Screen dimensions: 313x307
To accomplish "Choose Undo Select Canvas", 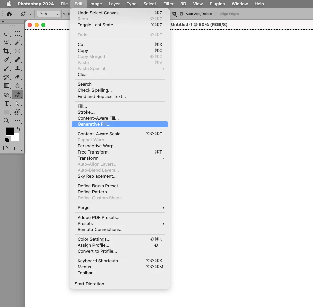I will click(x=120, y=13).
